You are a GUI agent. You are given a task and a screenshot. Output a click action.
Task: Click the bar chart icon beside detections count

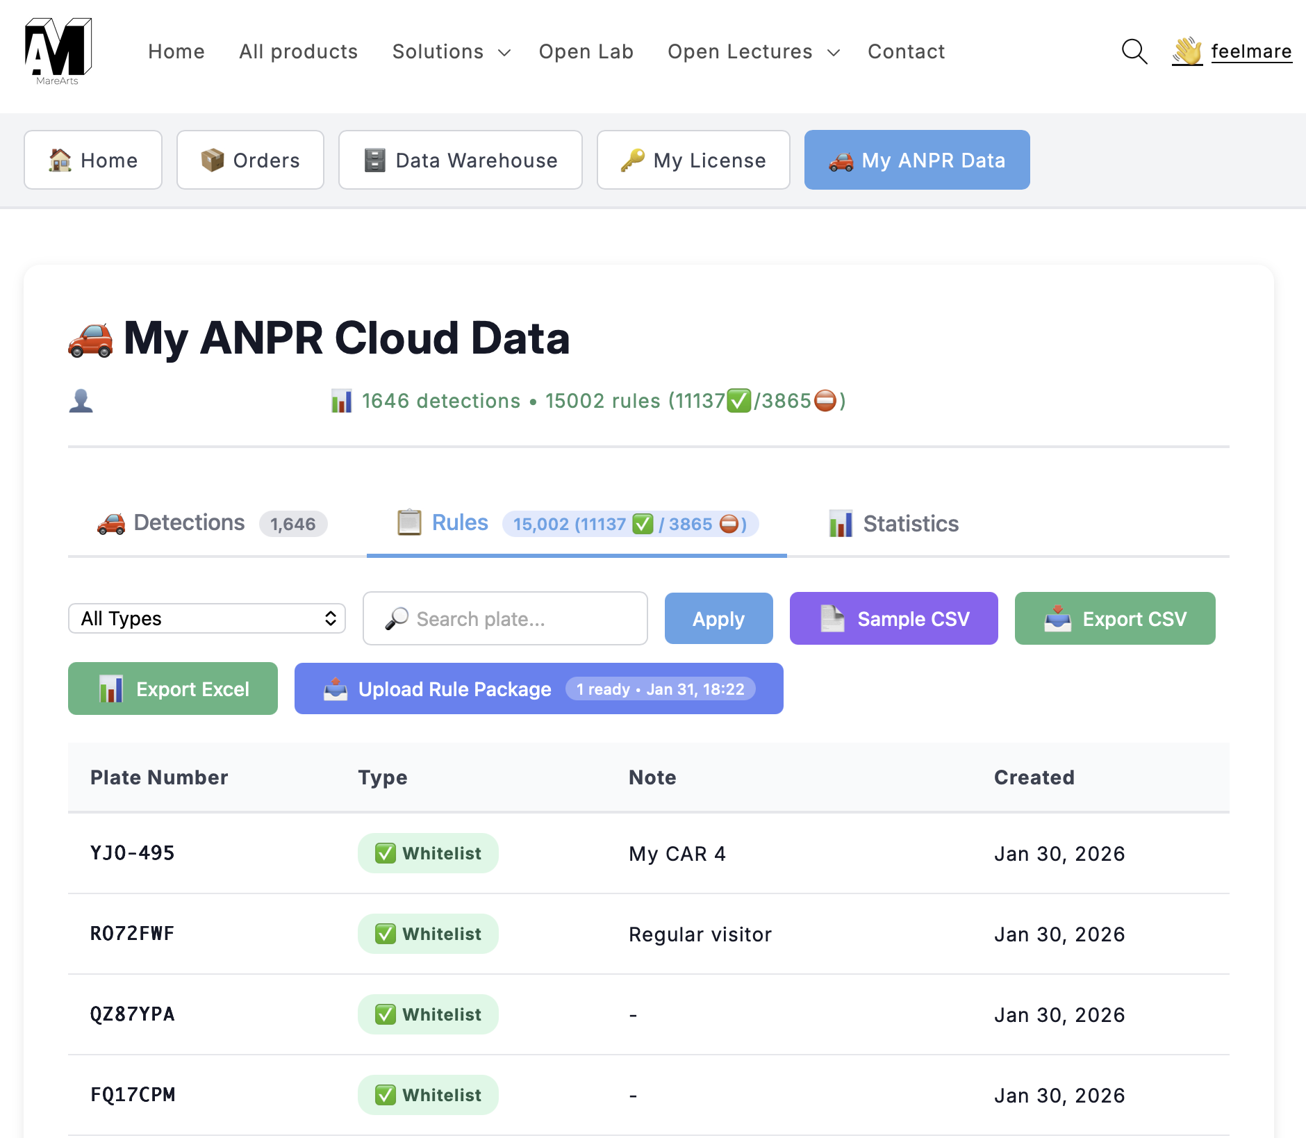[x=341, y=401]
